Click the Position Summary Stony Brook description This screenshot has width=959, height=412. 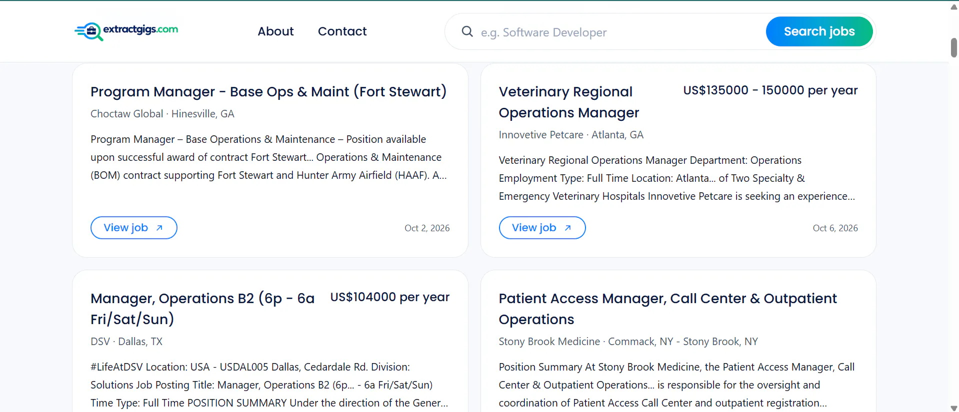tap(677, 385)
